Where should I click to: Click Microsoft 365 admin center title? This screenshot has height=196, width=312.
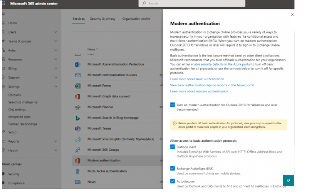pyautogui.click(x=34, y=4)
